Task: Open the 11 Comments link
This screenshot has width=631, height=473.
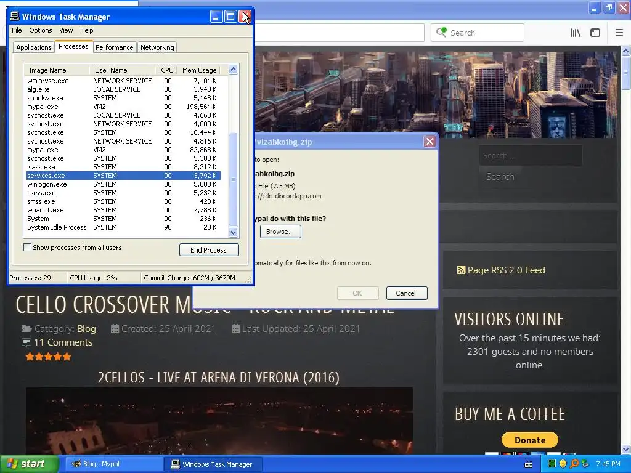Action: (63, 342)
